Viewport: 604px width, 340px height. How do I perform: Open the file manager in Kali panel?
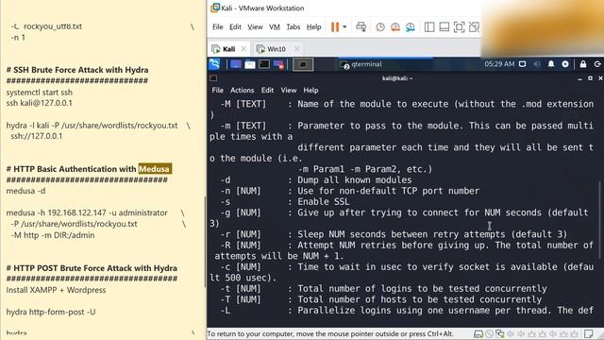[x=249, y=64]
